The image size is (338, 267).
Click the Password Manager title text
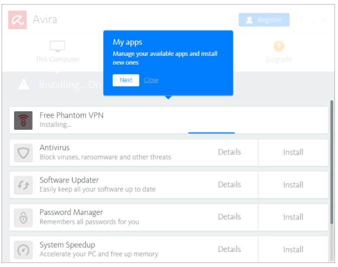click(x=71, y=212)
